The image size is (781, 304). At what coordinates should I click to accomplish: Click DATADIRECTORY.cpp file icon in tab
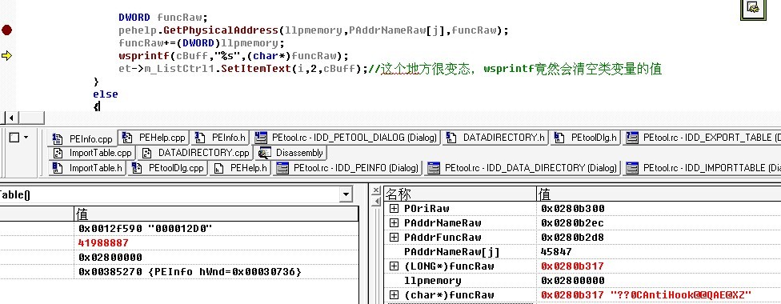pyautogui.click(x=147, y=153)
